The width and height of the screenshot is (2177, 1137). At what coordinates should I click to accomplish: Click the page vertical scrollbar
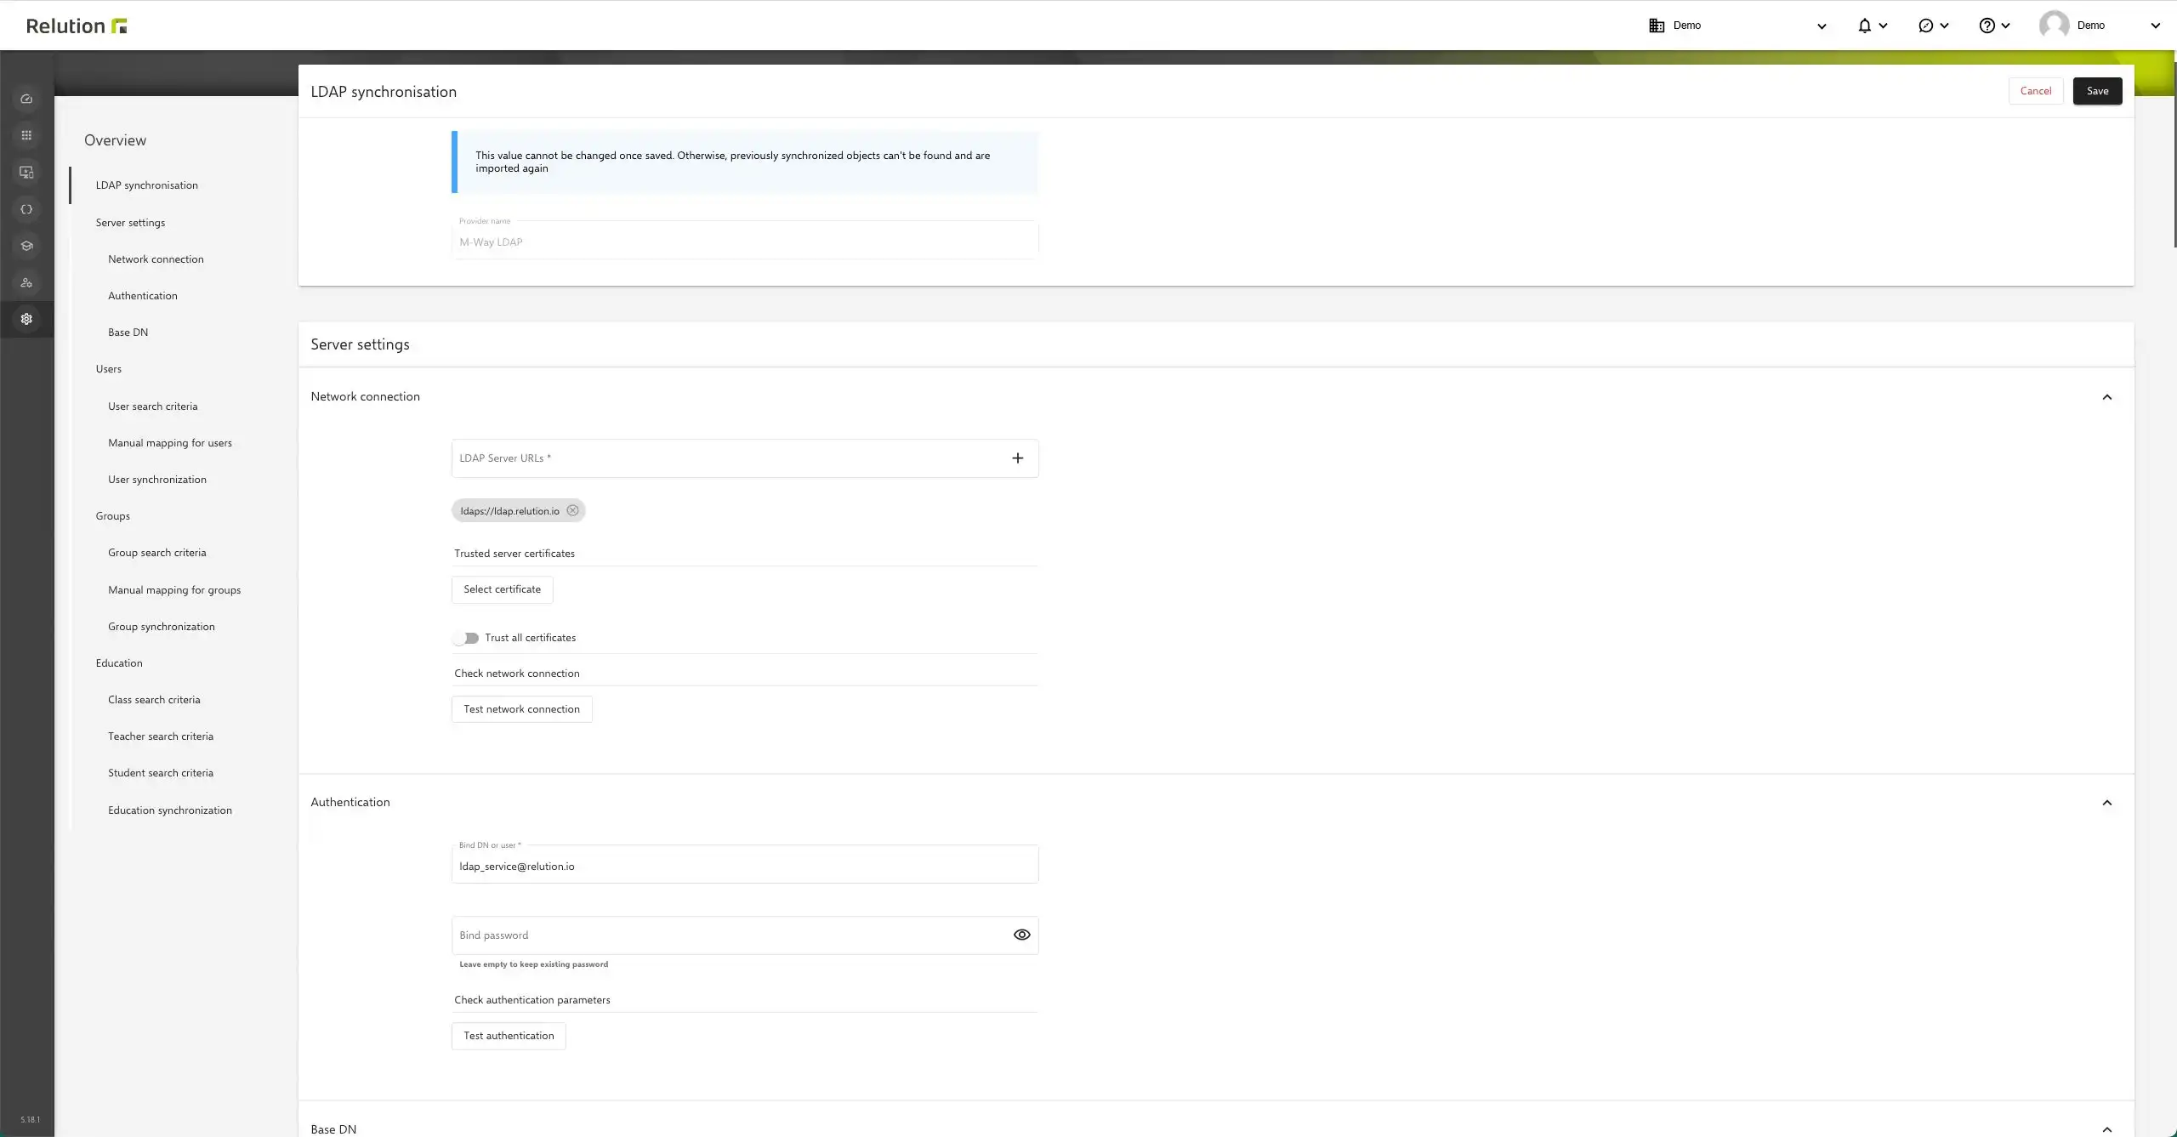click(x=2174, y=153)
